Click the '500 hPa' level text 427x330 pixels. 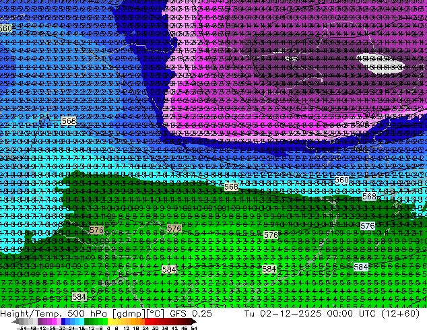click(x=88, y=313)
